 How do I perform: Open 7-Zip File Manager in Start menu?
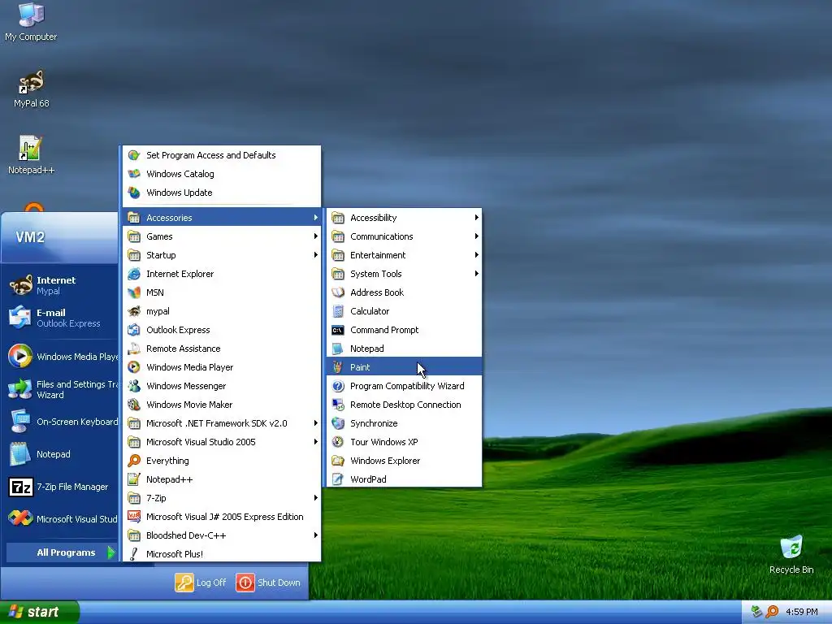pos(60,487)
